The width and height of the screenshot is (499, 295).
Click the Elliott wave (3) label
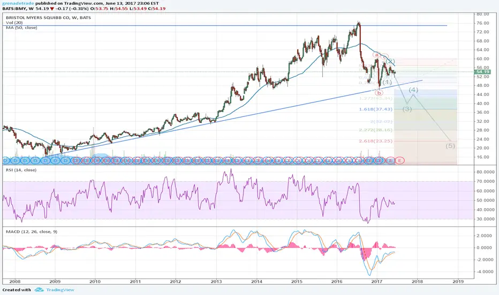[407, 109]
